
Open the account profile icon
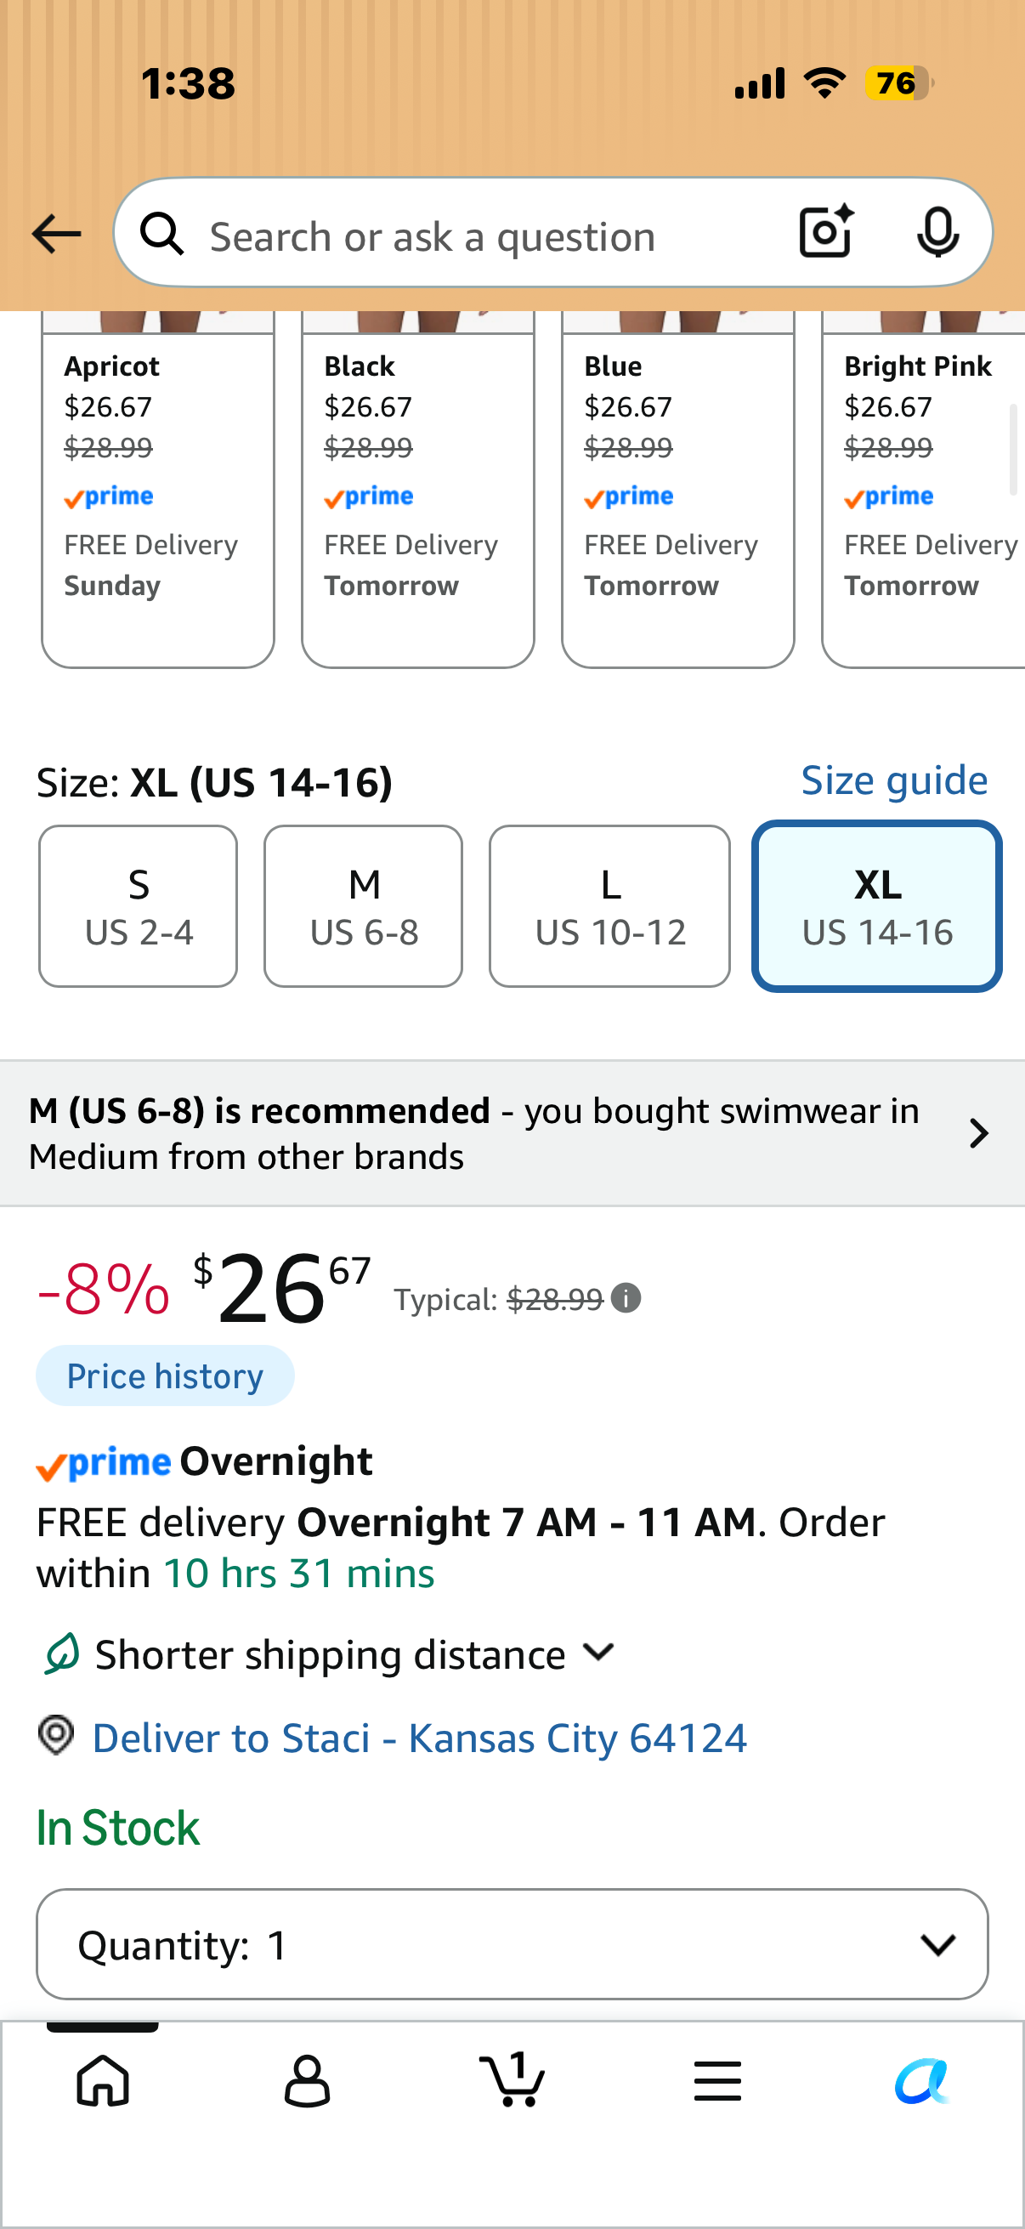click(307, 2080)
